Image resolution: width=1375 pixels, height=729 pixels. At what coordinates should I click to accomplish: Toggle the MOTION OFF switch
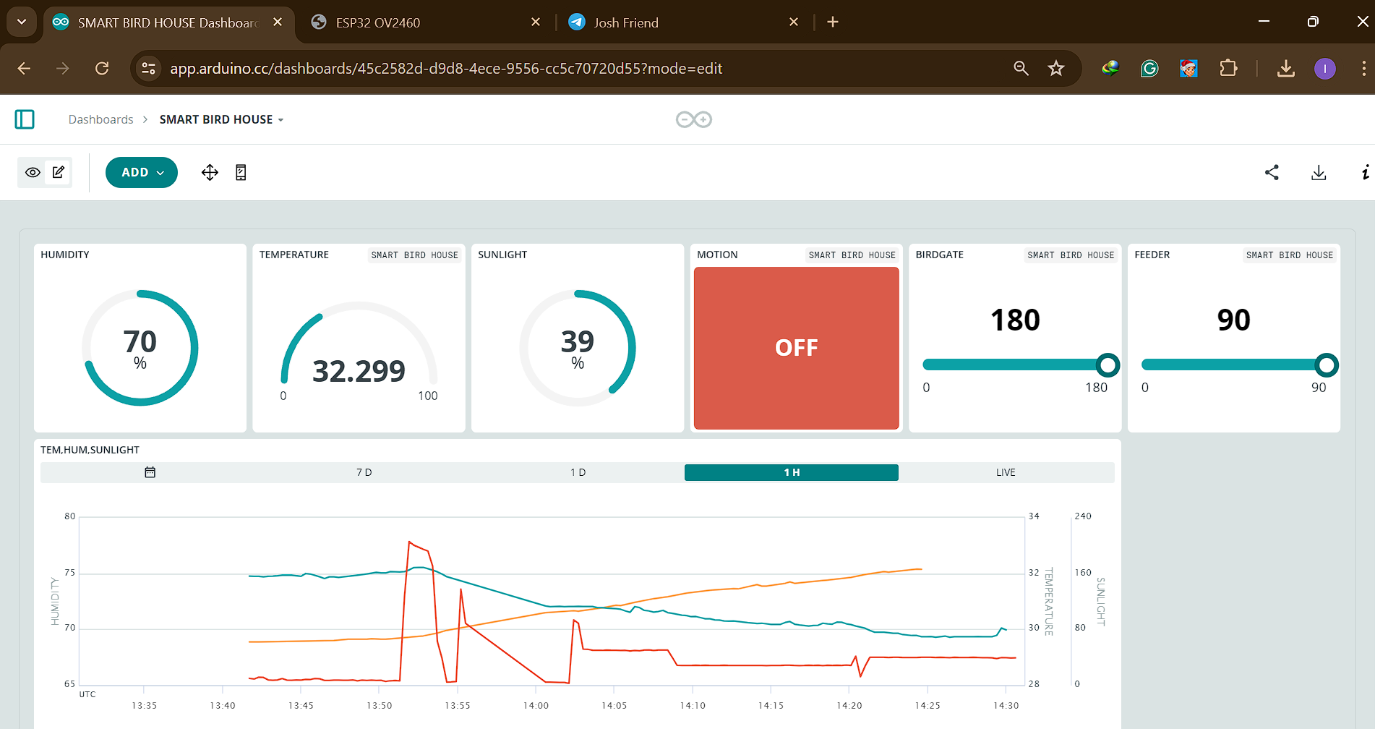pyautogui.click(x=796, y=348)
